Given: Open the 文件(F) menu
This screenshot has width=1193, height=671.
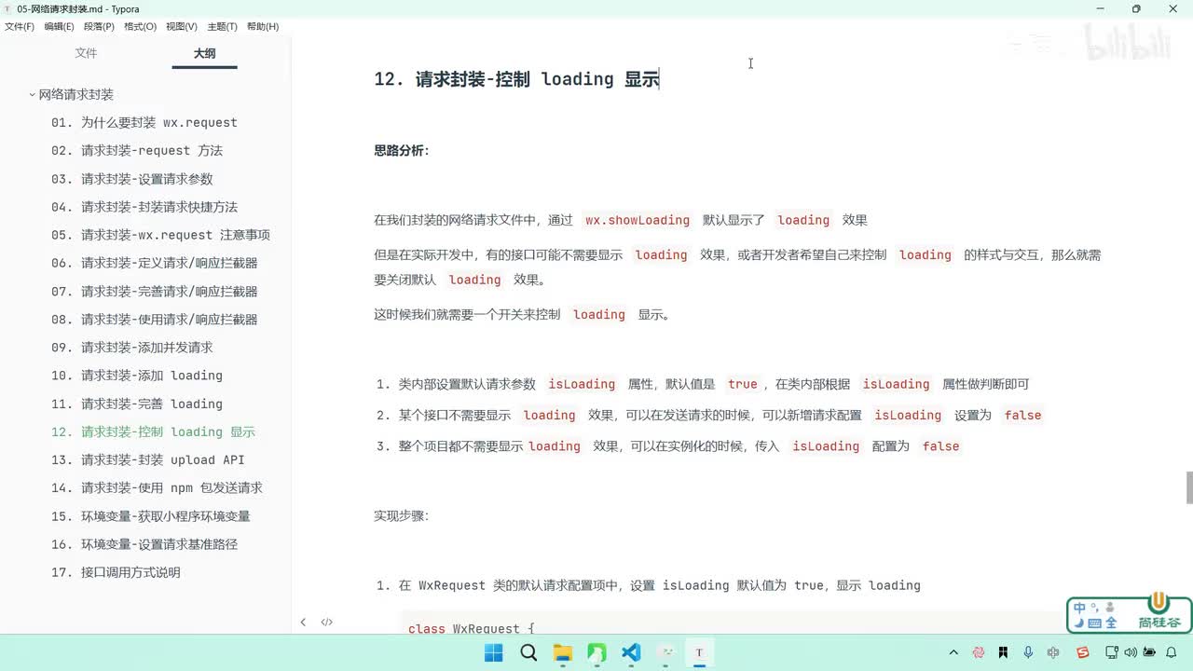Looking at the screenshot, I should pos(20,26).
